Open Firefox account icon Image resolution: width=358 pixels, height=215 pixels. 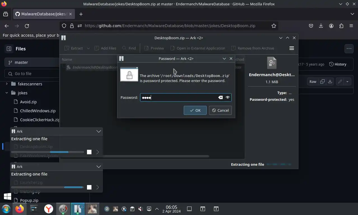tap(331, 26)
